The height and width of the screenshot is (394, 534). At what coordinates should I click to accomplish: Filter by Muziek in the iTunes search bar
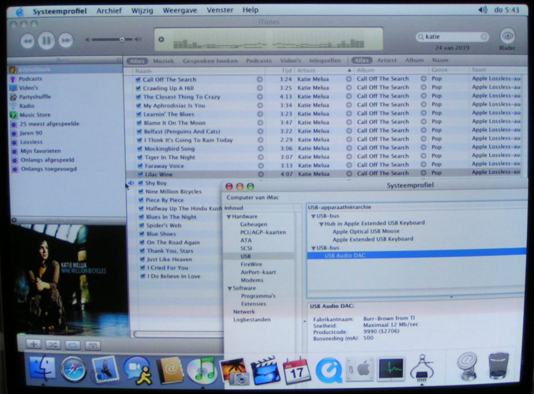coord(164,61)
